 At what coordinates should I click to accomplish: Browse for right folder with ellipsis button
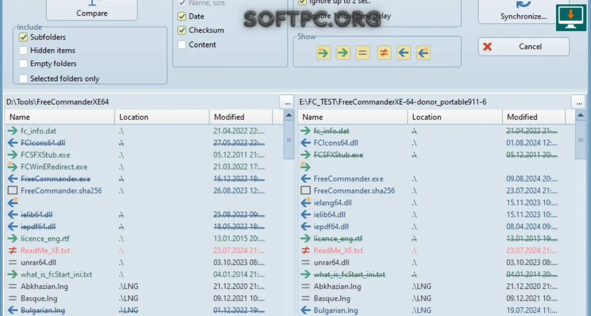(579, 102)
